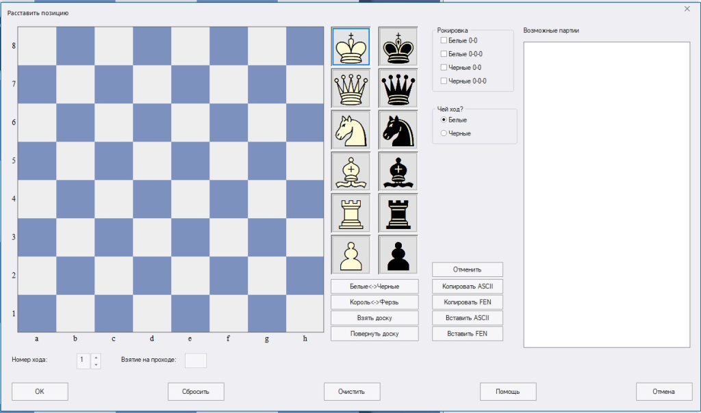
Task: Click board square a8
Action: (37, 46)
